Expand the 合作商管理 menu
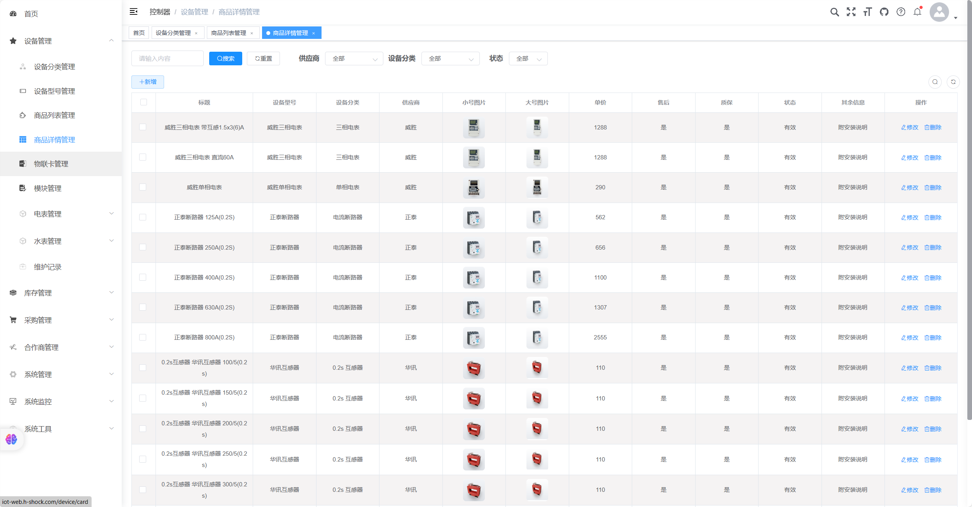This screenshot has width=972, height=507. click(61, 348)
